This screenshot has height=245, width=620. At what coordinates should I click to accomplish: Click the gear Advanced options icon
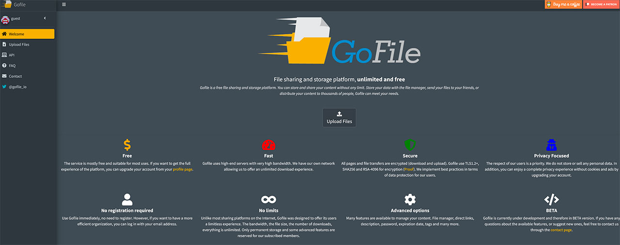(410, 199)
